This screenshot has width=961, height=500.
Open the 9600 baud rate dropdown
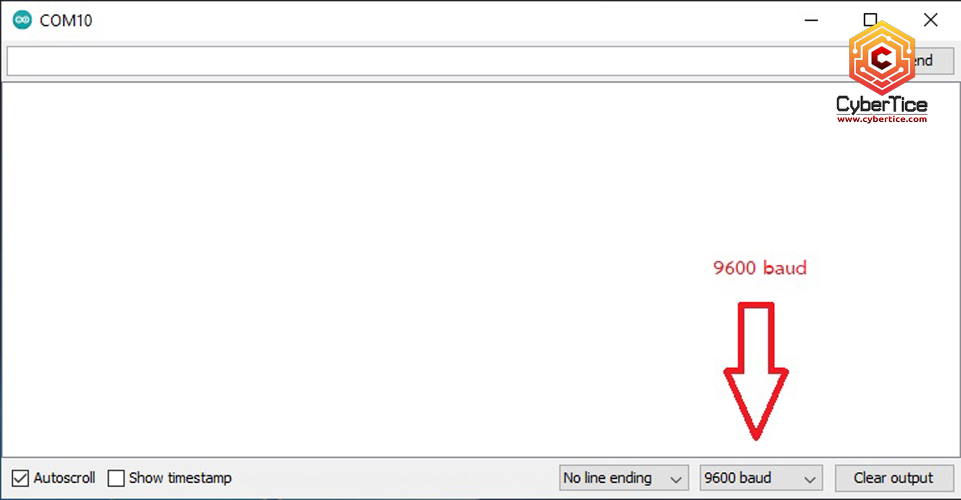coord(761,478)
